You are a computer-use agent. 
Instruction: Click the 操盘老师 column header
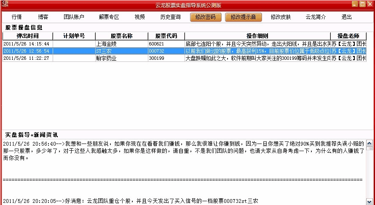(348, 36)
